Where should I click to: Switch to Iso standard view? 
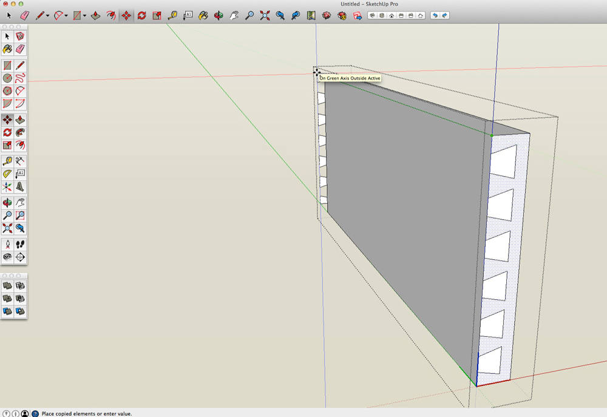[372, 15]
